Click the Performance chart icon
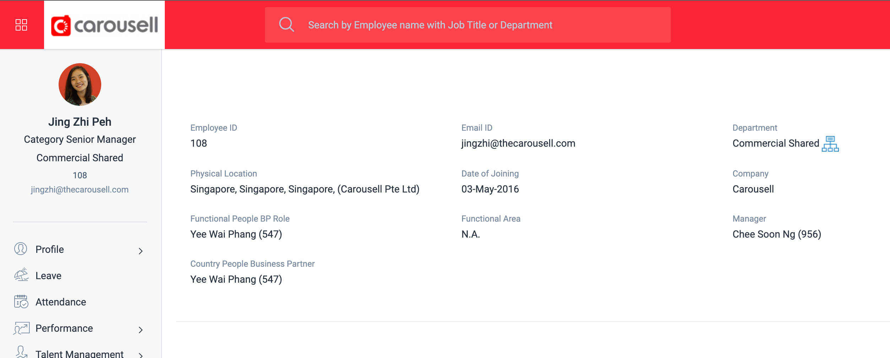This screenshot has width=890, height=358. pos(21,328)
